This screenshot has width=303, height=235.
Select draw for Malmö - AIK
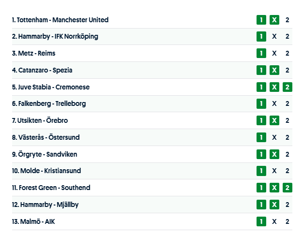[274, 221]
